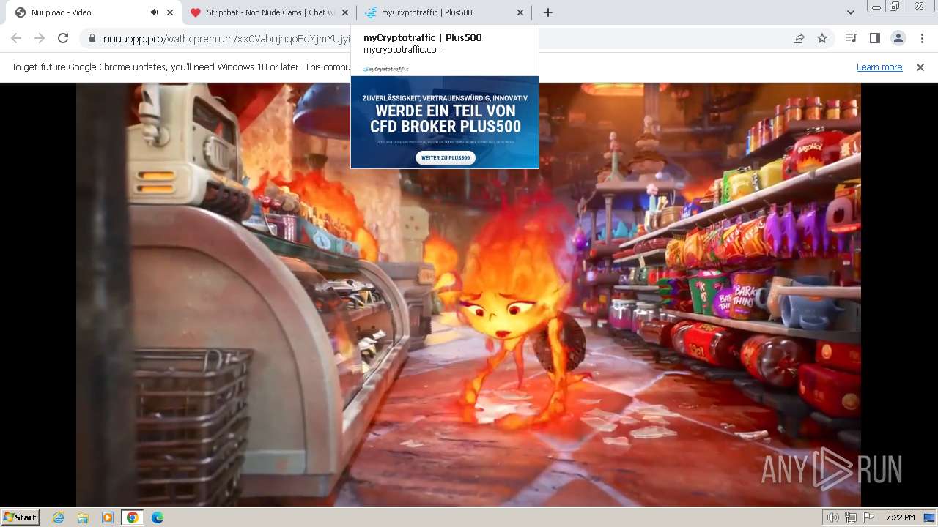Open File Explorer from taskbar
The image size is (938, 527).
coord(83,517)
